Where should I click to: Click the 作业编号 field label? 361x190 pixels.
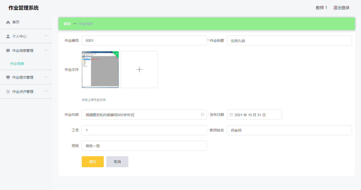pyautogui.click(x=72, y=41)
